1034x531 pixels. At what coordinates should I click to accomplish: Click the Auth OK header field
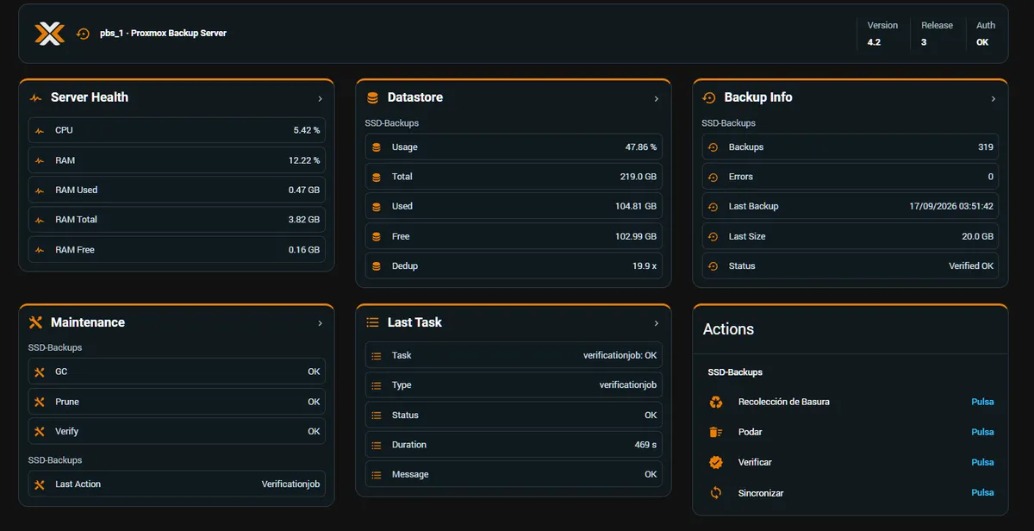coord(985,34)
